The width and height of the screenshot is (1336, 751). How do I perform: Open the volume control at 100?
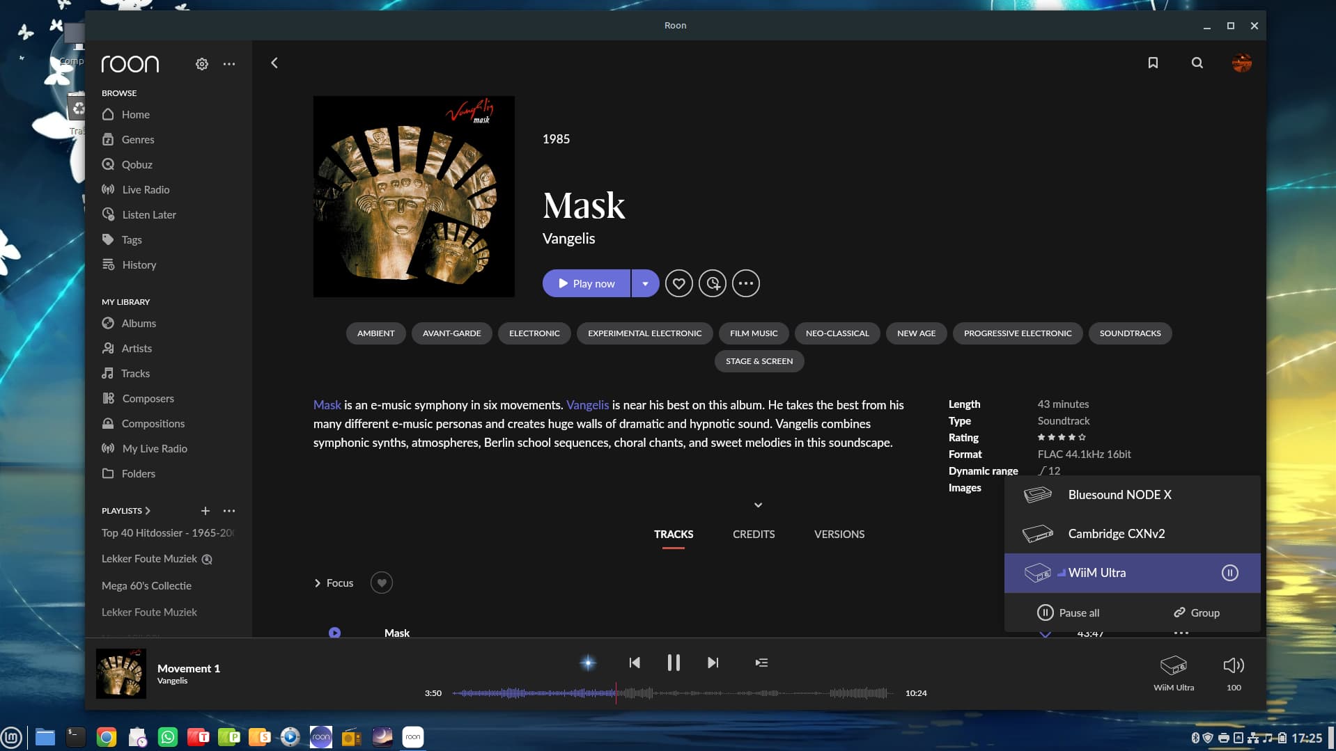click(x=1234, y=672)
